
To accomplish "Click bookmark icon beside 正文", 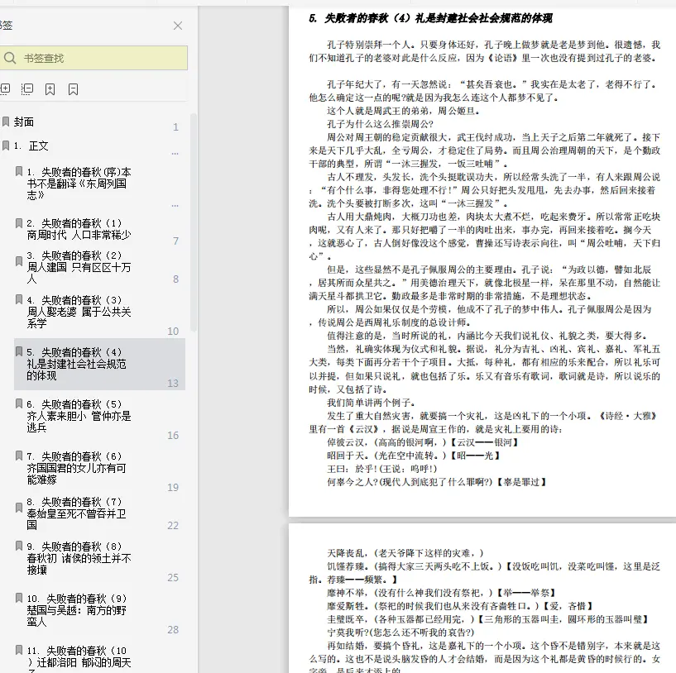I will coord(6,146).
